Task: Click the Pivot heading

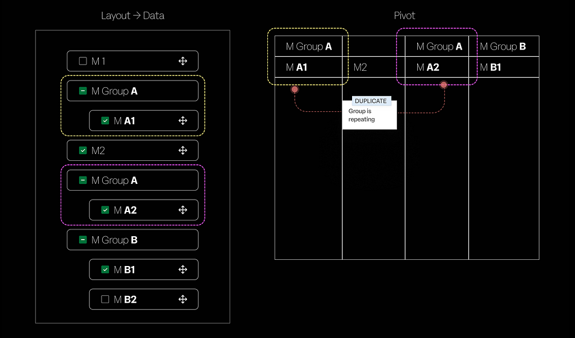Action: click(x=404, y=15)
